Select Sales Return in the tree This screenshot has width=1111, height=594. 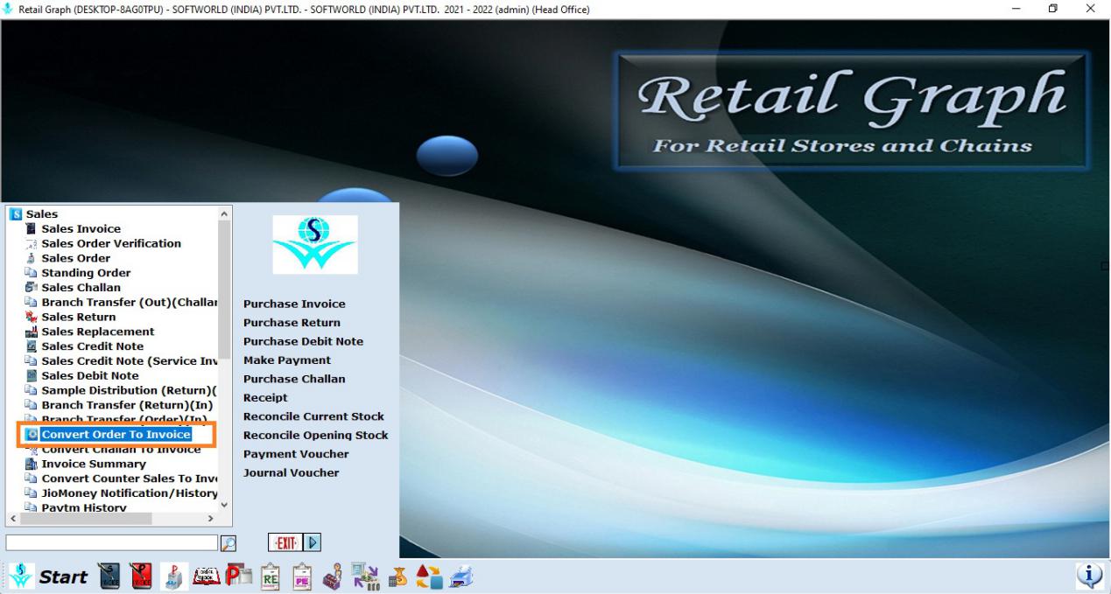(x=79, y=317)
